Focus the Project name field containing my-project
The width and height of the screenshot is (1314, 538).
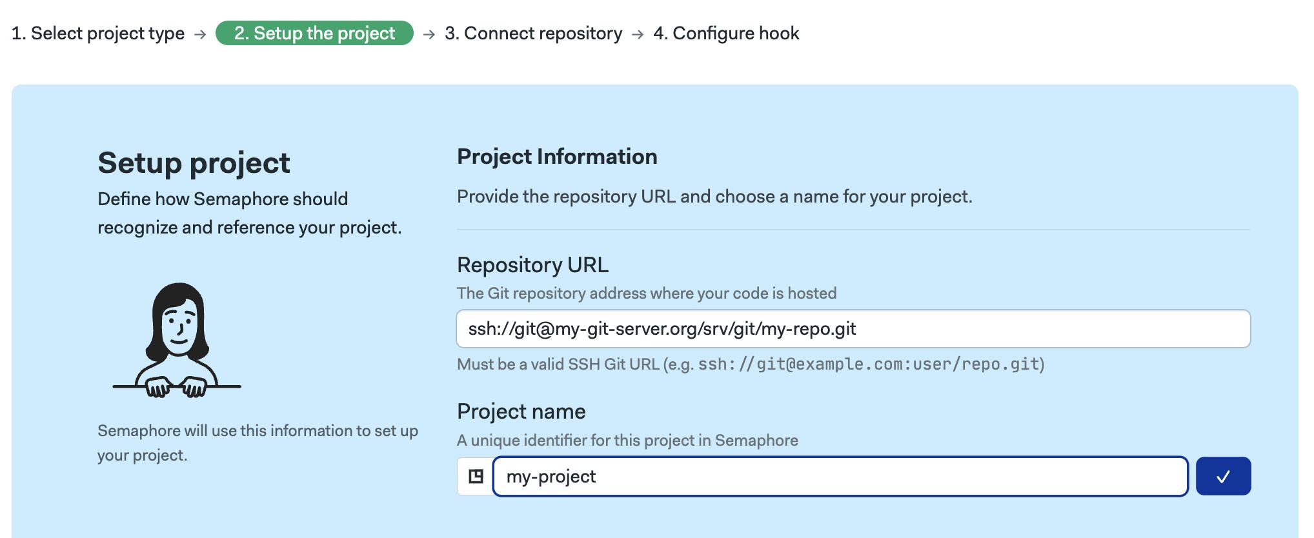click(840, 476)
